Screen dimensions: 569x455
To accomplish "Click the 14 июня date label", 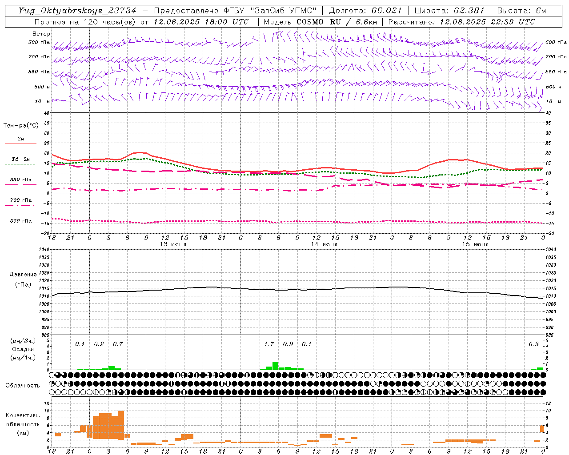I will pyautogui.click(x=324, y=244).
